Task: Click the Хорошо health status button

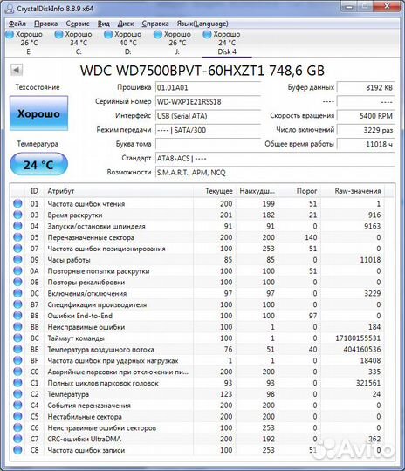Action: [x=38, y=113]
